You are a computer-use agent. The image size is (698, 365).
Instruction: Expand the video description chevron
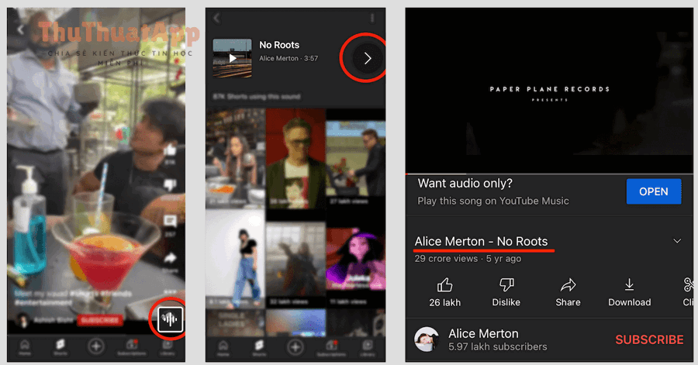[x=677, y=241]
